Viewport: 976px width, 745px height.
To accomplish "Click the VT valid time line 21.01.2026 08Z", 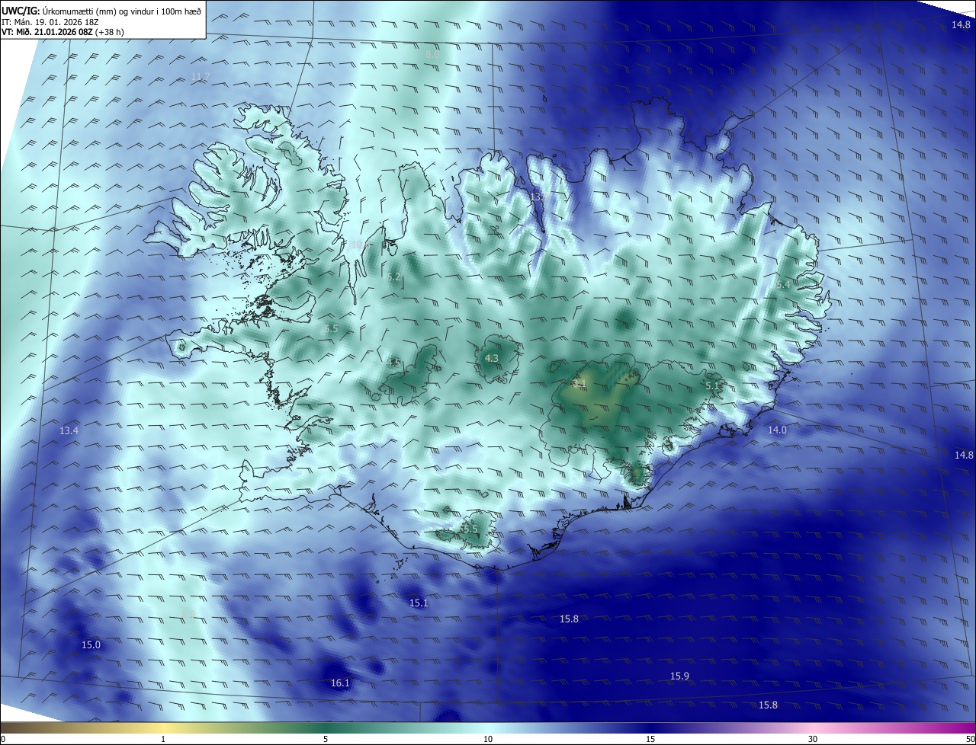I will [x=63, y=32].
